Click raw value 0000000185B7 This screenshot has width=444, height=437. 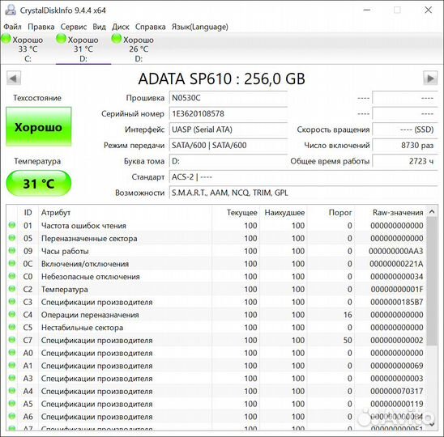point(397,302)
